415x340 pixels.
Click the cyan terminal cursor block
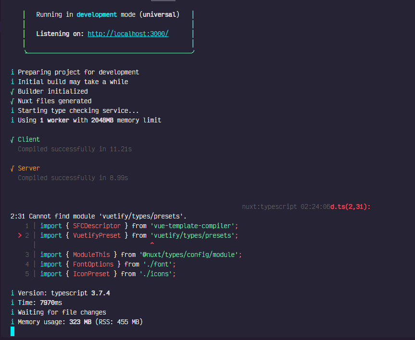tap(13, 331)
